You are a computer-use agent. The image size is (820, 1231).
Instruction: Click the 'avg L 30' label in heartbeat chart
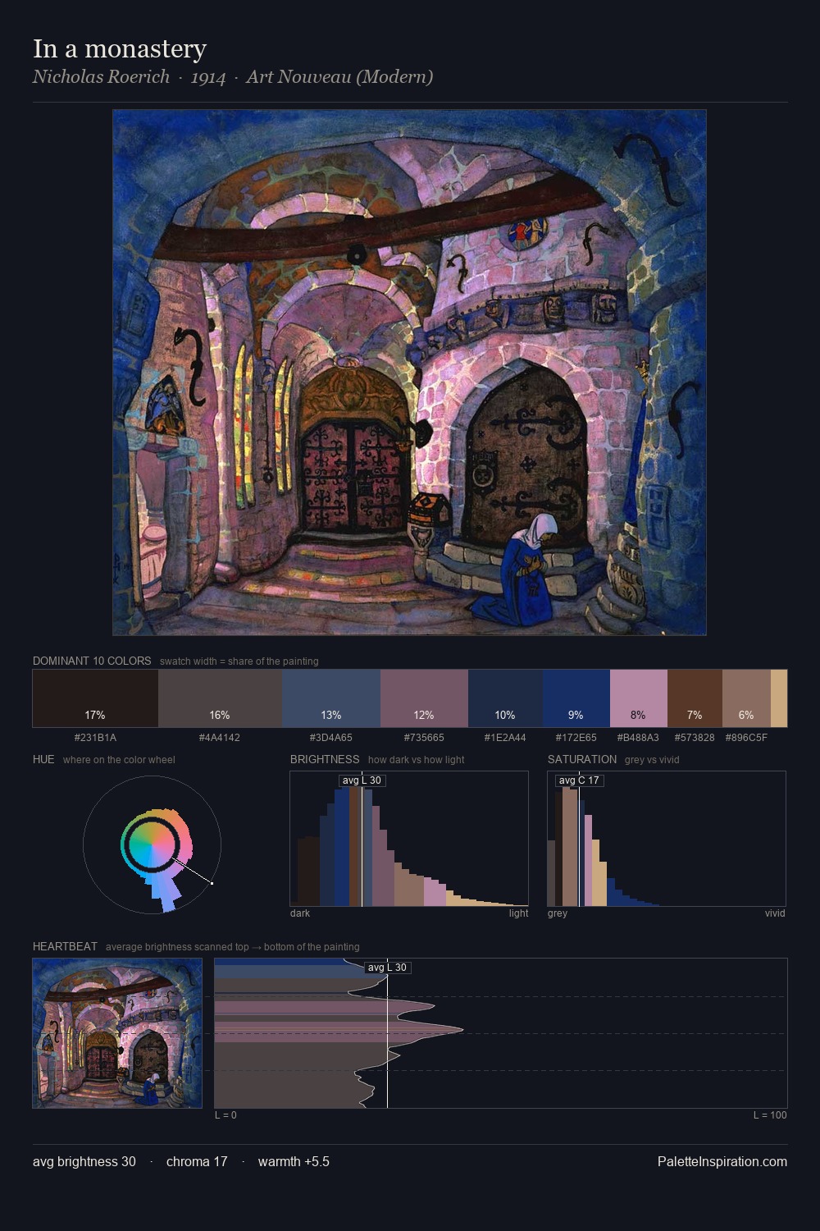pyautogui.click(x=387, y=968)
